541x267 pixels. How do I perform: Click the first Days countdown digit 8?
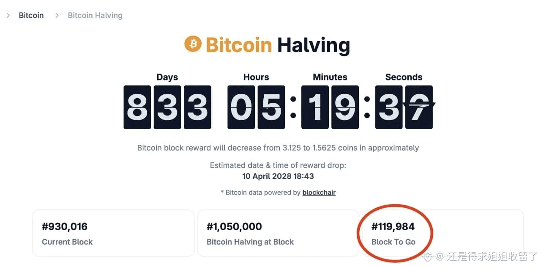137,107
